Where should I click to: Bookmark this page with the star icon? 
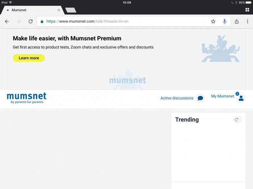(213, 21)
